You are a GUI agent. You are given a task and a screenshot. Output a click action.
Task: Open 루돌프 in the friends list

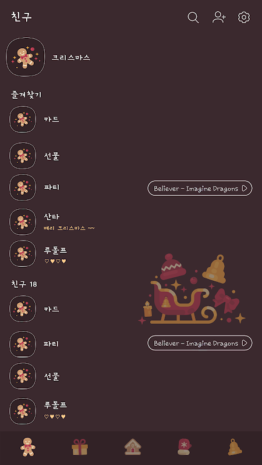(131, 411)
